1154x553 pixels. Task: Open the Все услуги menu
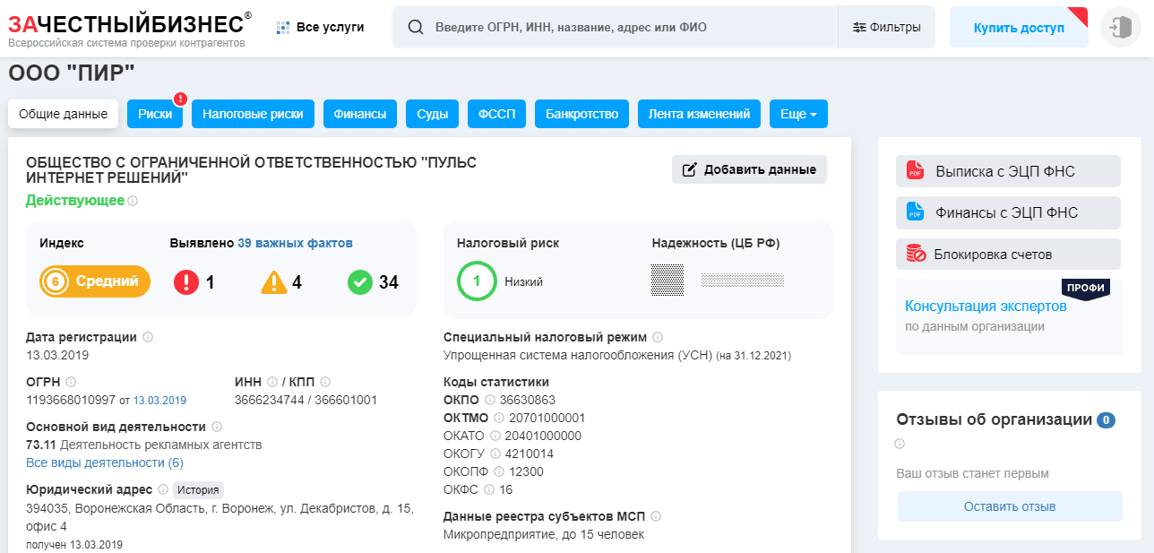click(321, 28)
